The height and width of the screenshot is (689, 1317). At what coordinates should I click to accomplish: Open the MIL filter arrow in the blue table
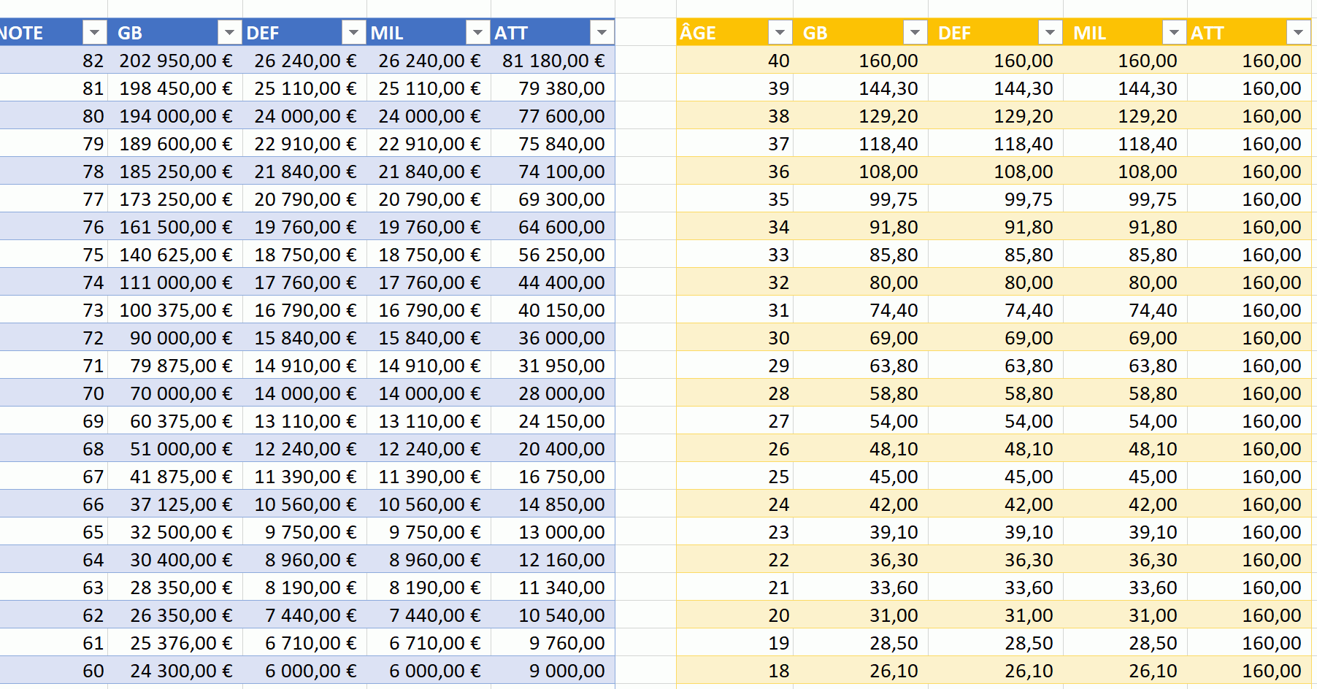[x=477, y=33]
